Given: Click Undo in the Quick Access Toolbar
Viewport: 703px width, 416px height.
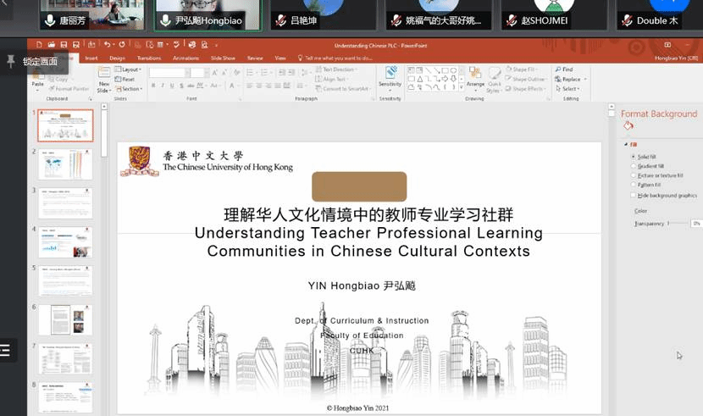Looking at the screenshot, I should point(108,44).
